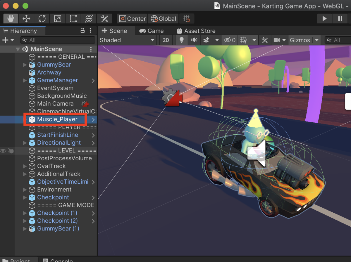Focus the Scene view search field
This screenshot has height=262, width=351.
click(x=338, y=40)
